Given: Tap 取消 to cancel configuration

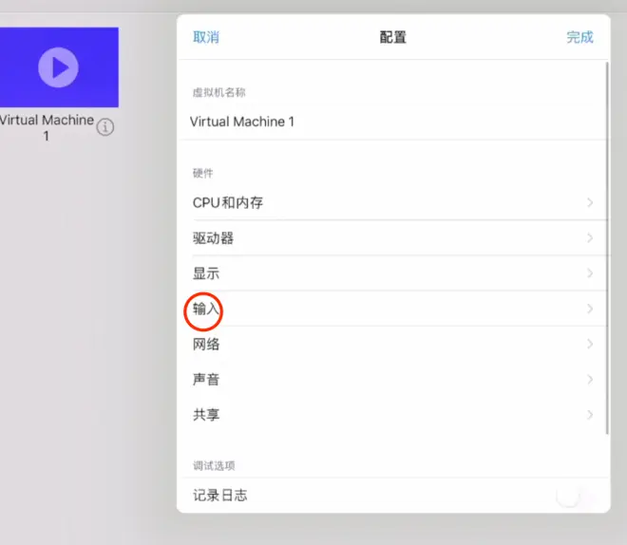Looking at the screenshot, I should (206, 37).
